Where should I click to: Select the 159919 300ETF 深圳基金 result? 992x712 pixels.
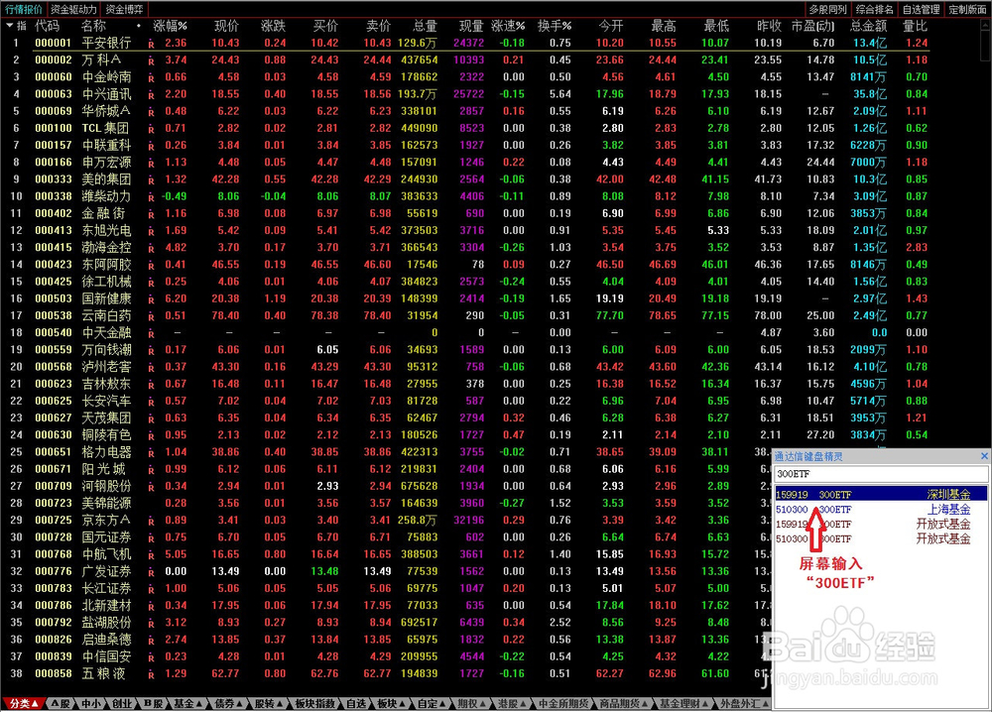tap(881, 494)
